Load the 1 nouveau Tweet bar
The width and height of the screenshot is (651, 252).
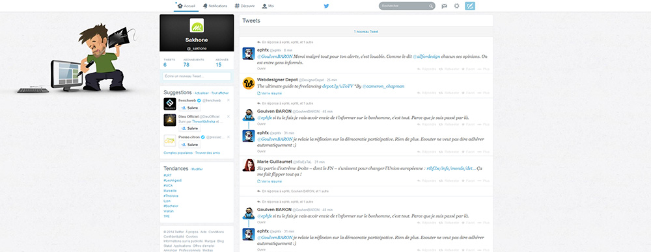click(366, 31)
